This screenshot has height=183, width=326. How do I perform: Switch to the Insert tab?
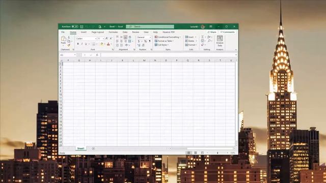(84, 32)
